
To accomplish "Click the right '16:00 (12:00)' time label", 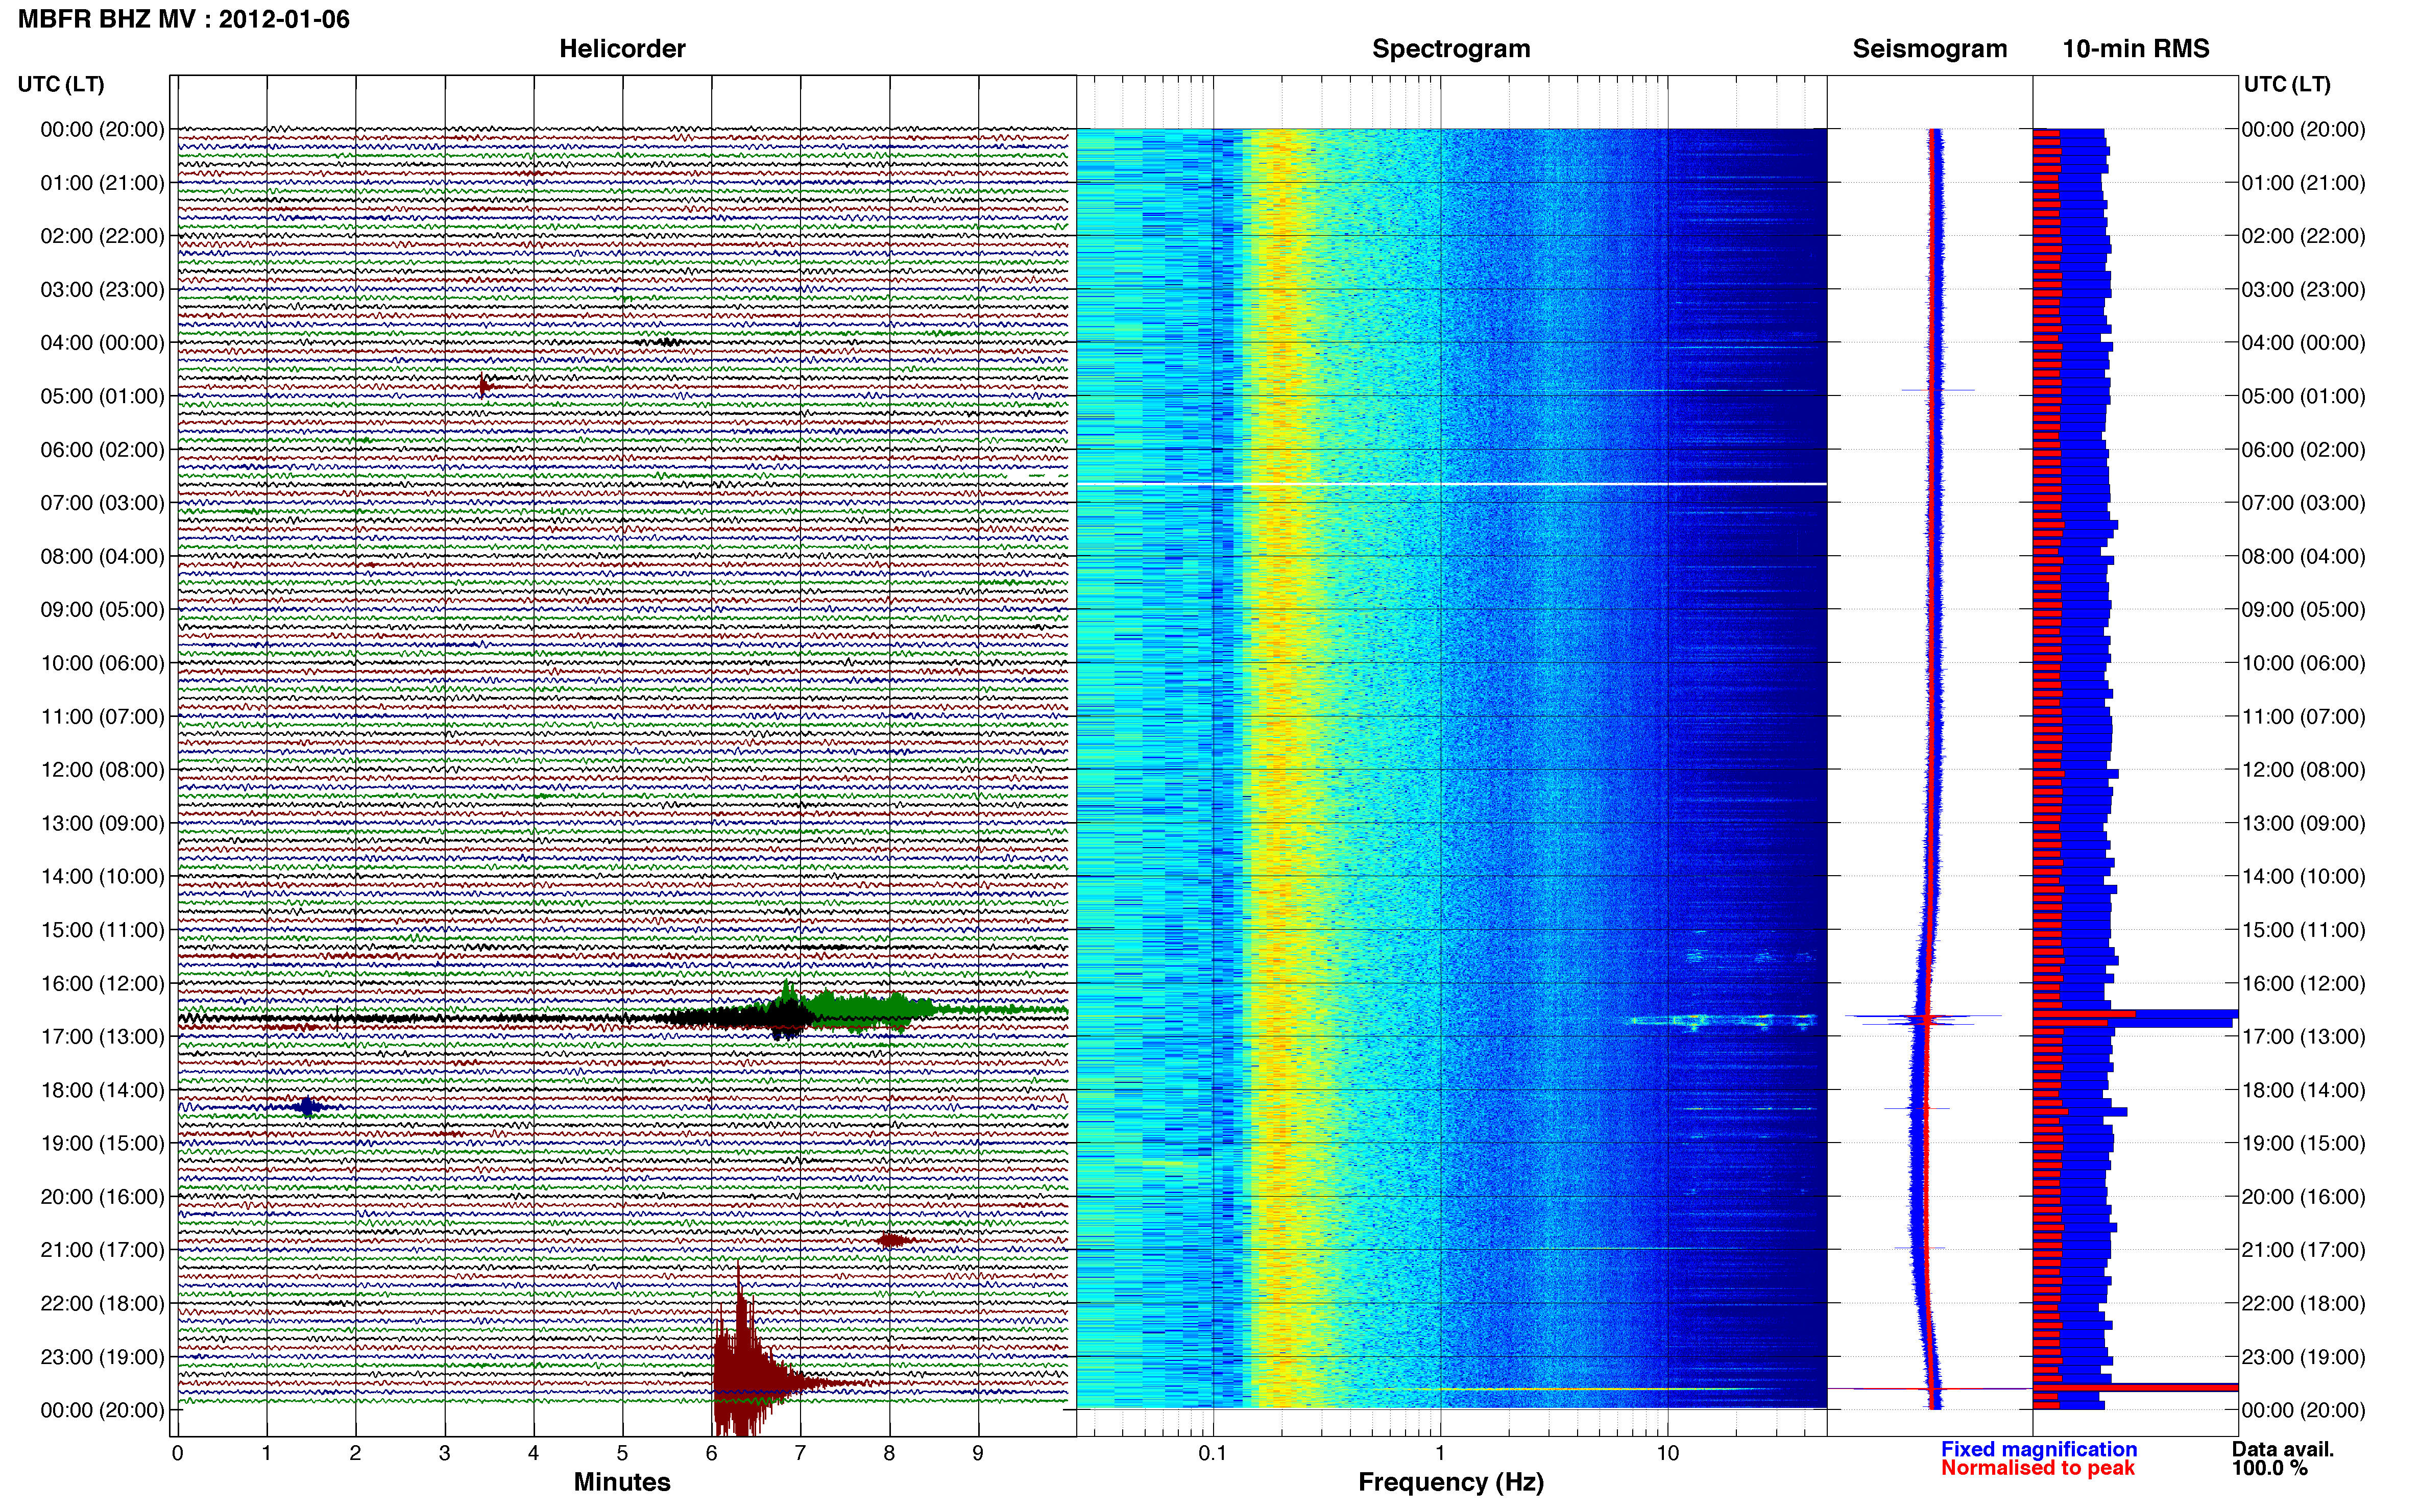I will pyautogui.click(x=2303, y=983).
